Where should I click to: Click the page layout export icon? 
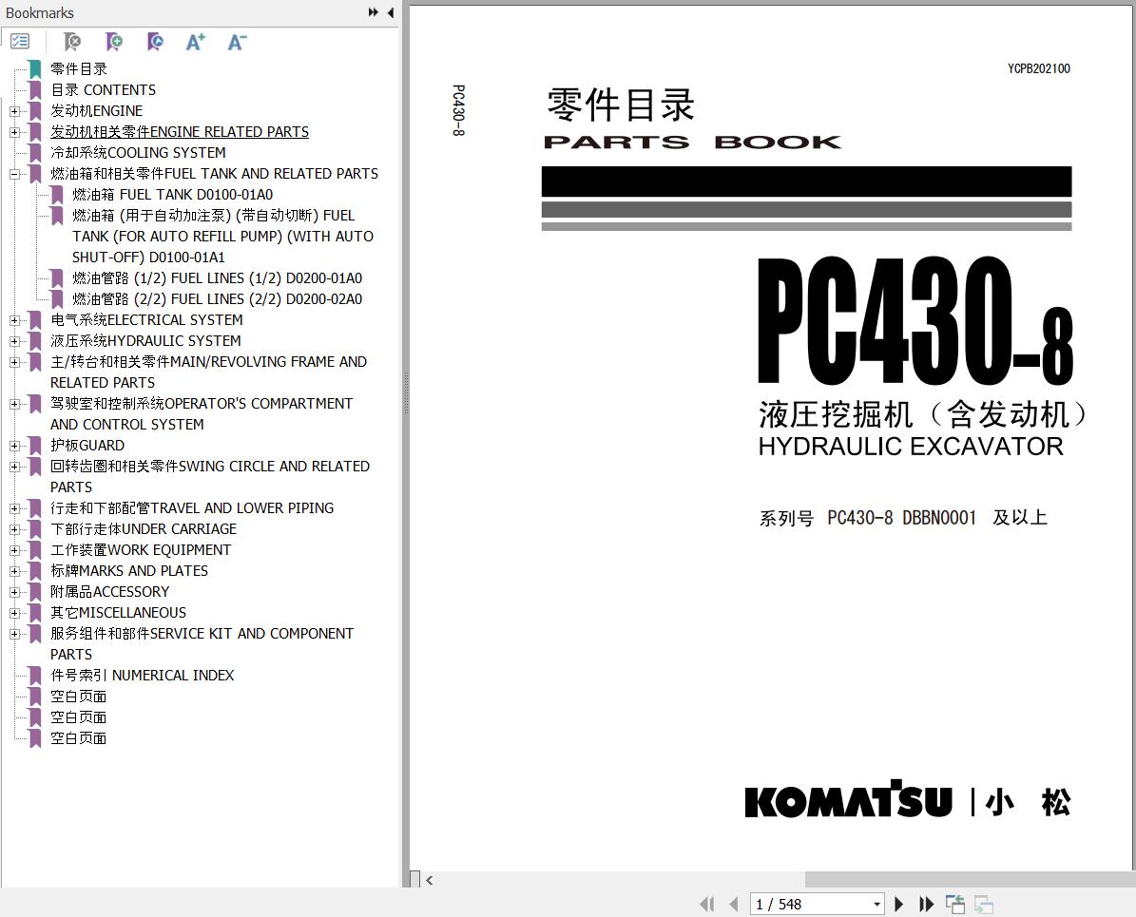click(x=954, y=904)
